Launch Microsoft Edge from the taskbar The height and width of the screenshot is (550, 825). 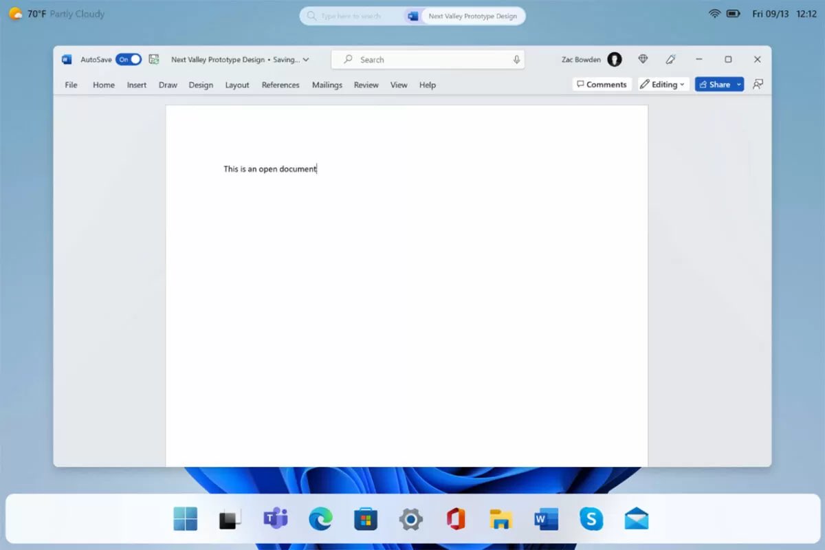coord(320,519)
